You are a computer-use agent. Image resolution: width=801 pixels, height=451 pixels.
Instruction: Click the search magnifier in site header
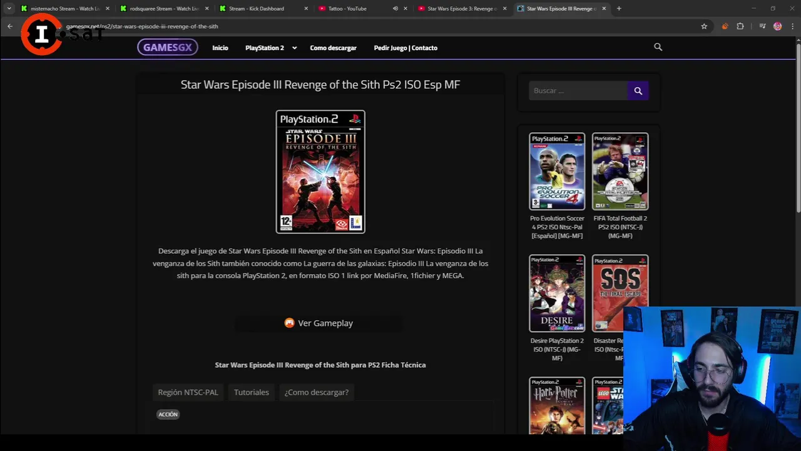click(658, 47)
